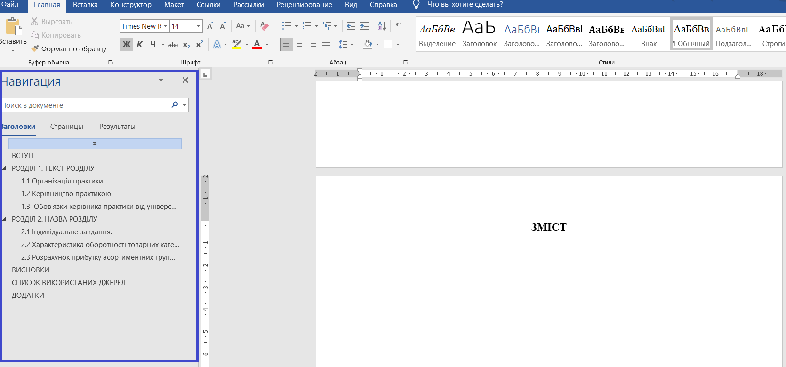Click the Sort (A-Z) icon
The height and width of the screenshot is (367, 786).
[x=382, y=26]
